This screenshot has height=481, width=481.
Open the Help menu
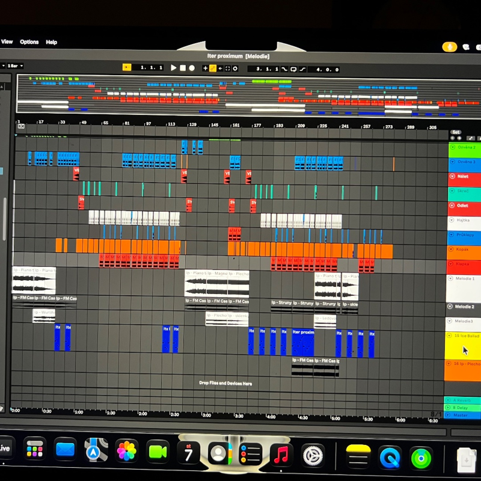52,42
